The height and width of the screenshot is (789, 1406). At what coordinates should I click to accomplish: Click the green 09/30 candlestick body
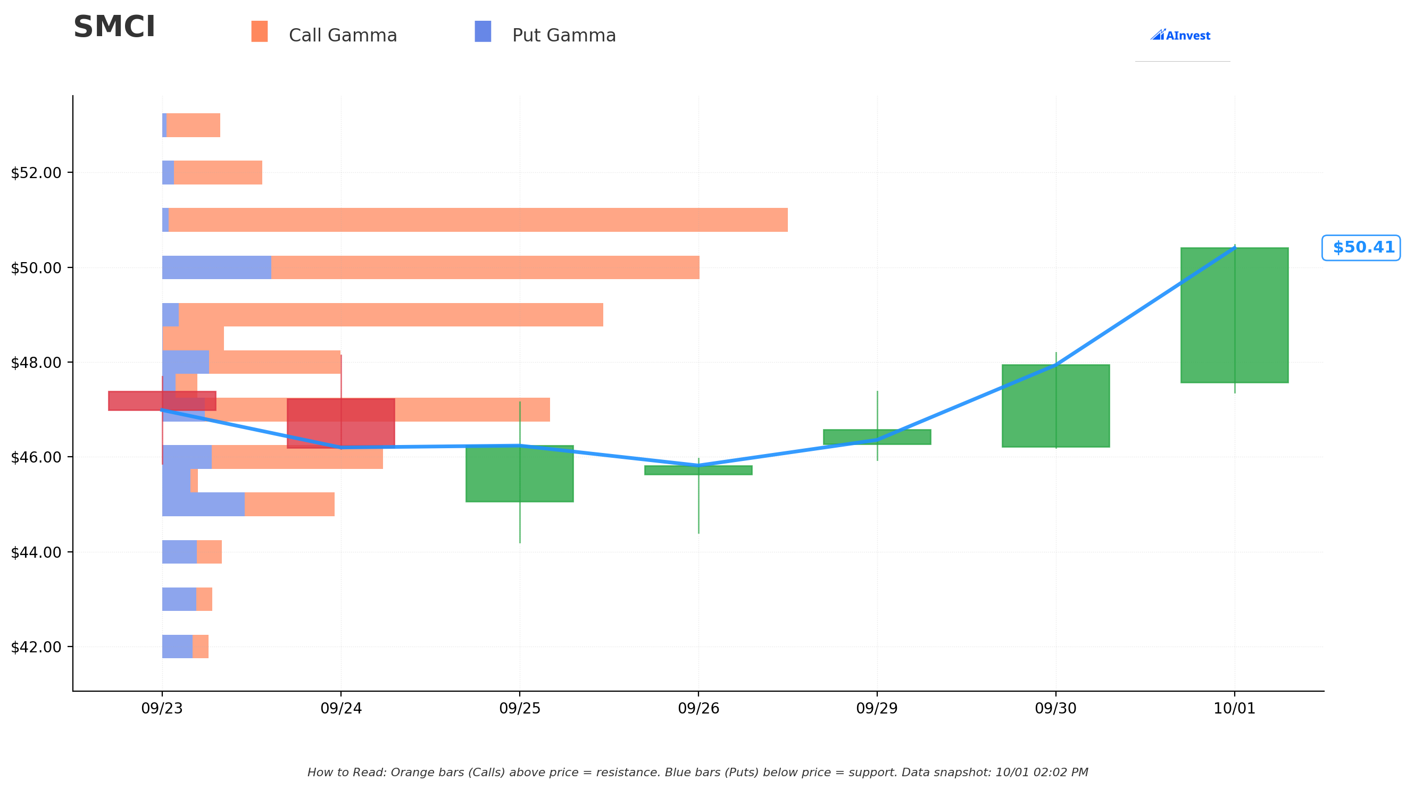[x=1055, y=406]
